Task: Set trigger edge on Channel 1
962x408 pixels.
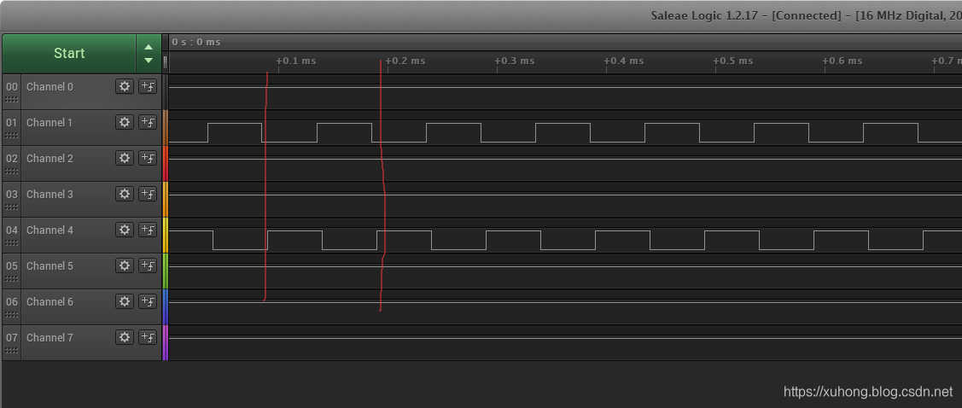Action: (x=147, y=122)
